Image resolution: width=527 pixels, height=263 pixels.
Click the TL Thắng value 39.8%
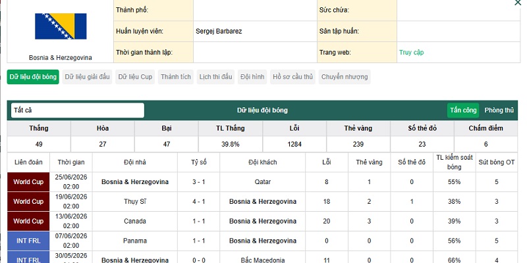coord(231,144)
